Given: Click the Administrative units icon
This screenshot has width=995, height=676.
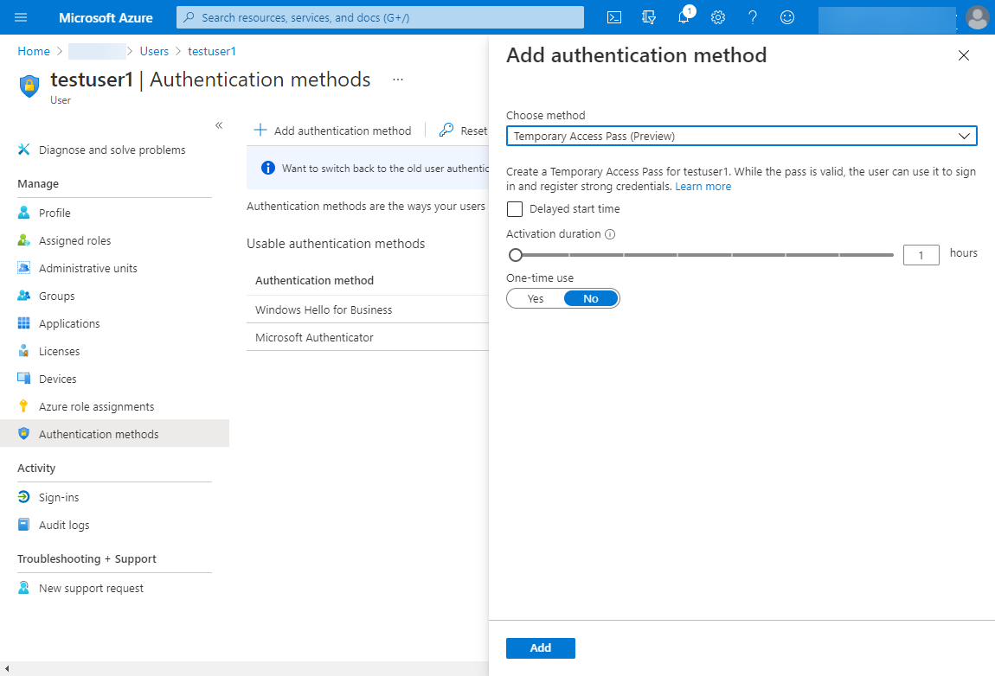Looking at the screenshot, I should [x=24, y=268].
